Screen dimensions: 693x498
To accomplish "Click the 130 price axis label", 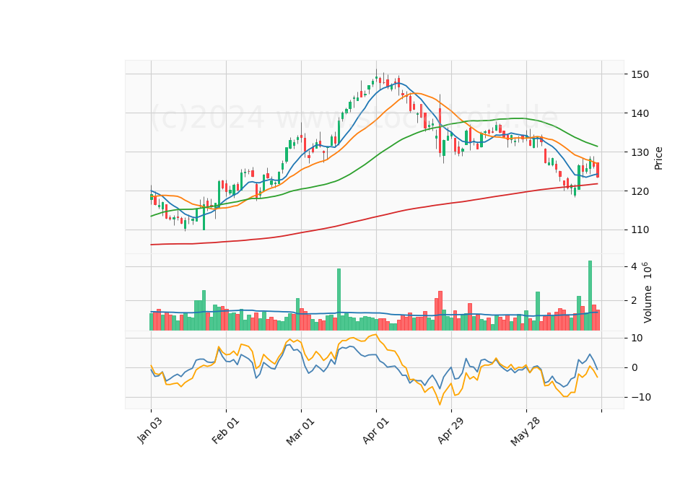I will [x=640, y=152].
